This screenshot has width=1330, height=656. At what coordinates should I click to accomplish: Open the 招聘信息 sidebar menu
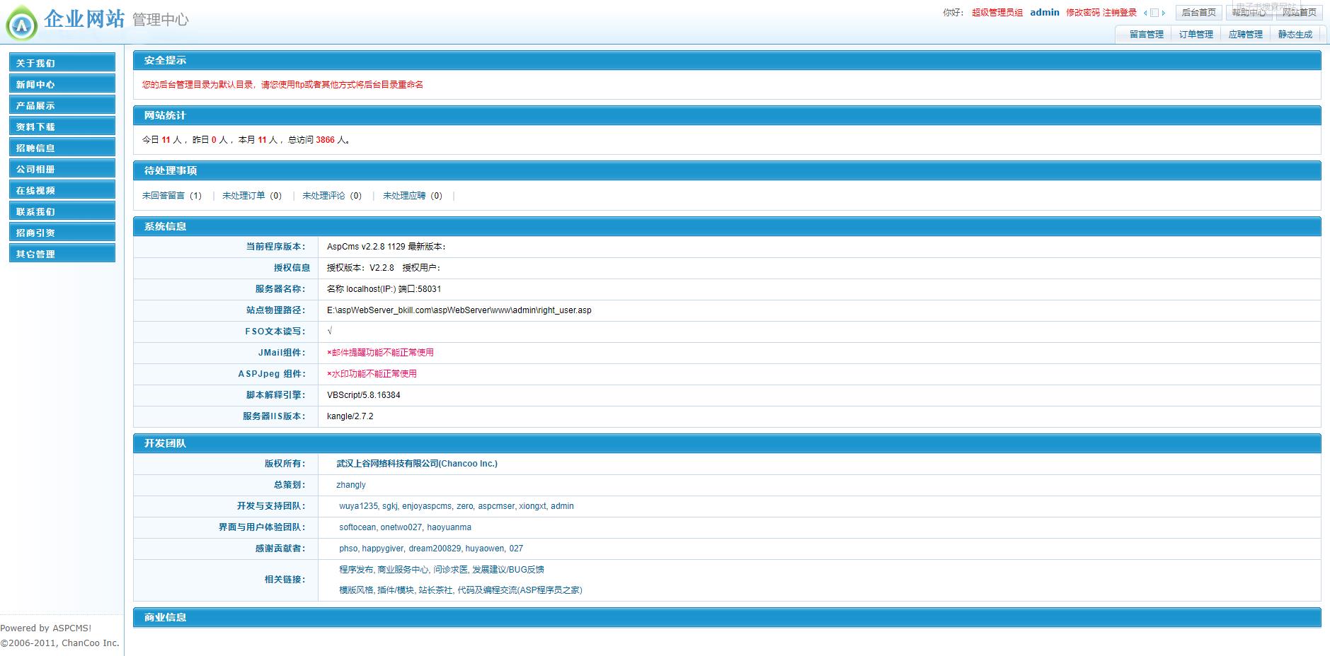pos(62,147)
